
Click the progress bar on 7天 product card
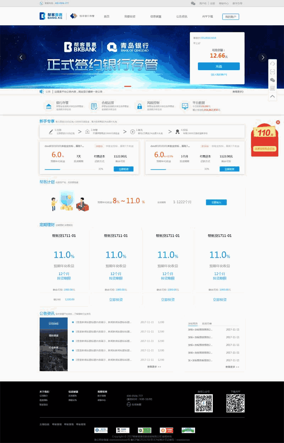(70, 169)
